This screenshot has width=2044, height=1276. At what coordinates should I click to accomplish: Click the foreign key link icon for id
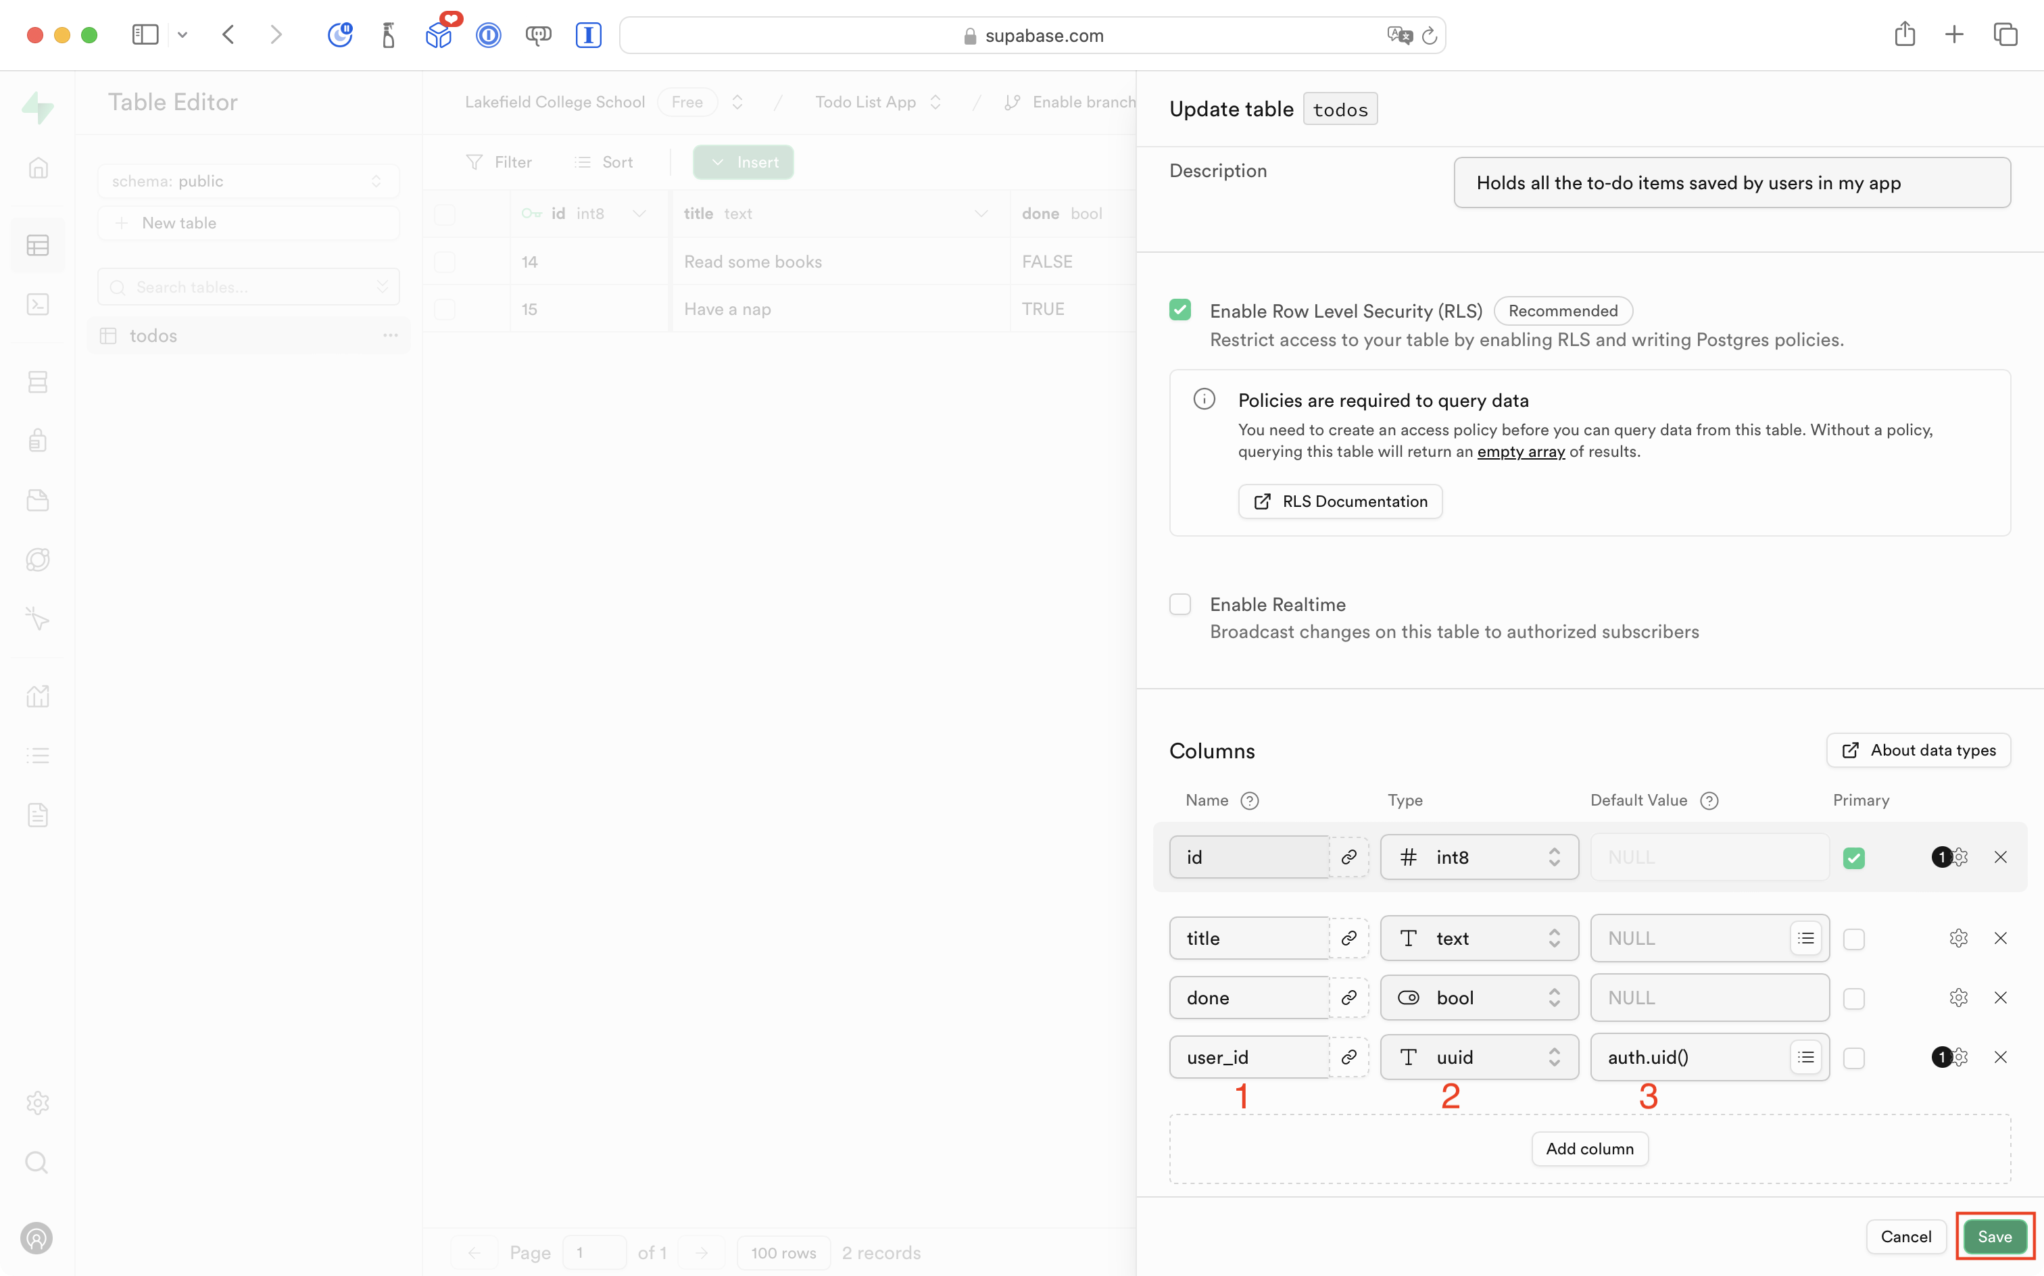(1348, 858)
